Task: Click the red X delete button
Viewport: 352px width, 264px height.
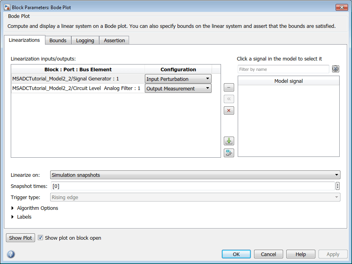Action: coord(229,110)
